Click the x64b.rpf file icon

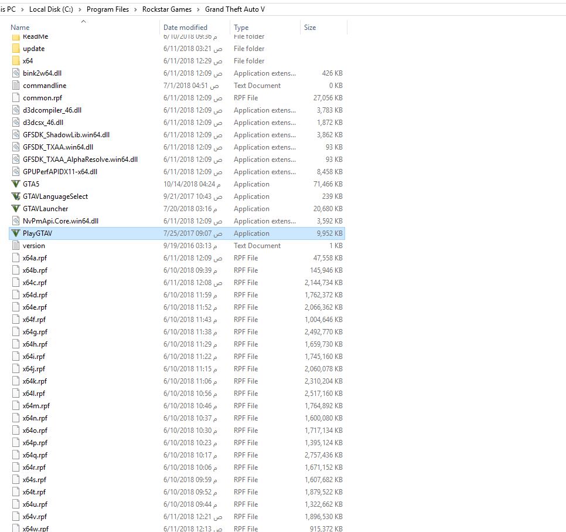[15, 270]
